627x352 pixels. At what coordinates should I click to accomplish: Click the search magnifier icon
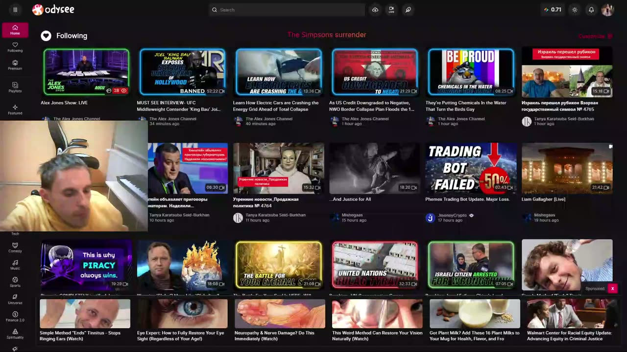point(215,10)
